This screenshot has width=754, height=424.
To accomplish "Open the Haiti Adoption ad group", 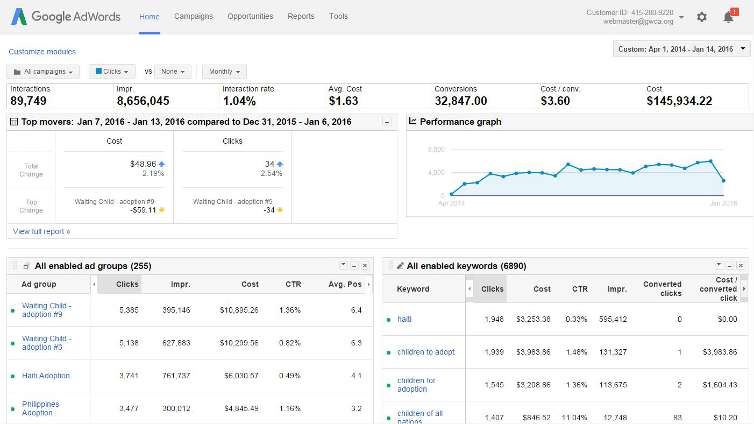I will click(46, 376).
